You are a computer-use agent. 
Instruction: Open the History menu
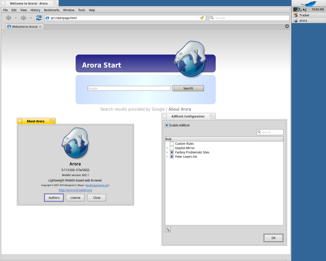click(x=35, y=10)
